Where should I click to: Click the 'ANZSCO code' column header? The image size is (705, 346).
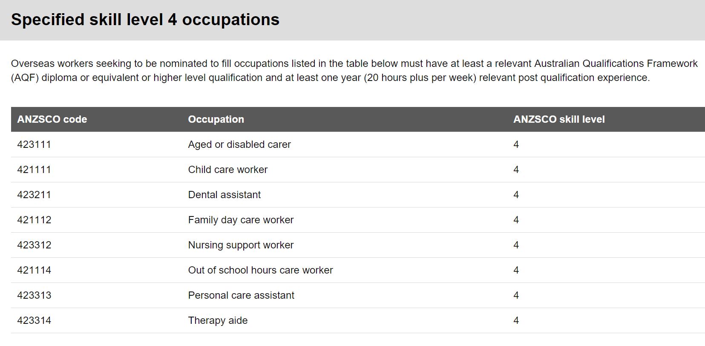coord(52,119)
